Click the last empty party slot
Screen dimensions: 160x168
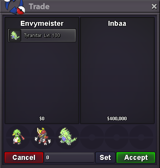coord(141,137)
